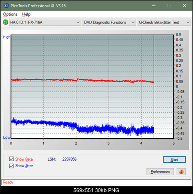Toggle the Show Jitter checkbox
Image resolution: width=193 pixels, height=194 pixels.
[x=12, y=166]
